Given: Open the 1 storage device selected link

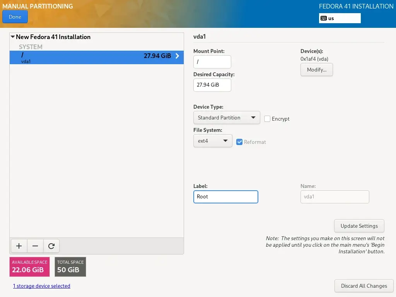Looking at the screenshot, I should coord(42,286).
